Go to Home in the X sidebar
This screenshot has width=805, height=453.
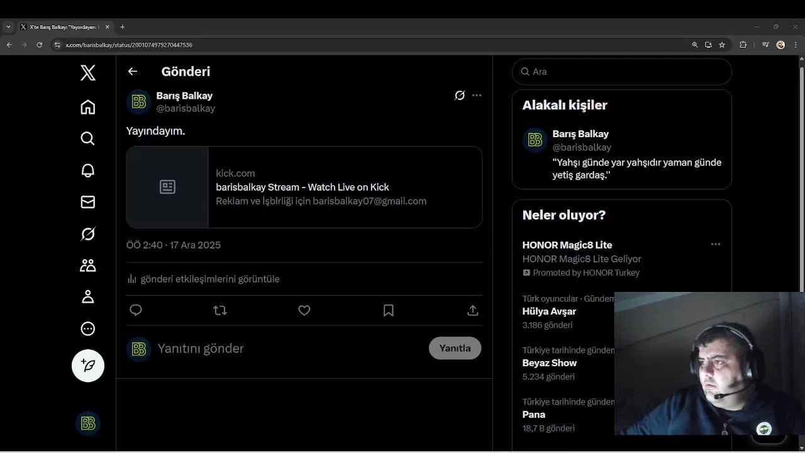88,107
